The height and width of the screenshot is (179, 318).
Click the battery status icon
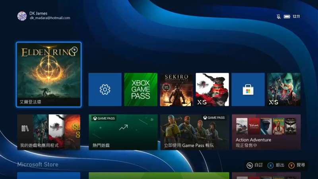point(287,16)
